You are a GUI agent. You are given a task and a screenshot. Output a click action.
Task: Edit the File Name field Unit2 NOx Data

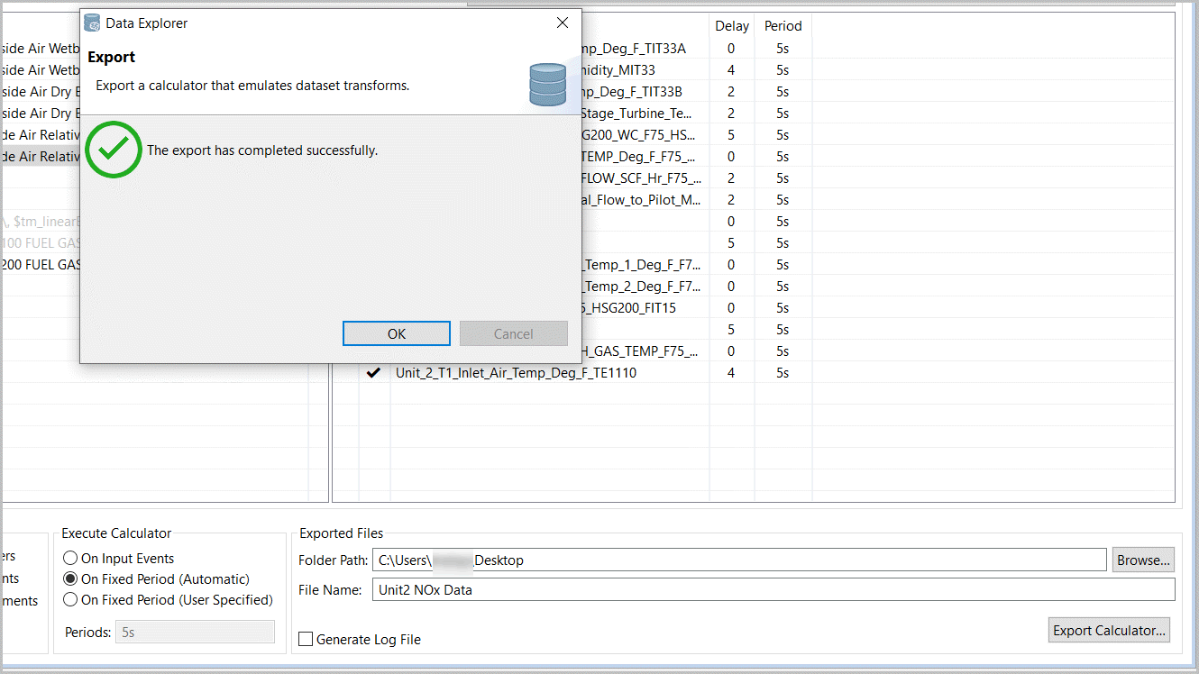click(x=772, y=590)
